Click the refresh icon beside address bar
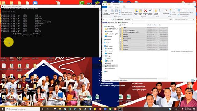 [x=172, y=19]
